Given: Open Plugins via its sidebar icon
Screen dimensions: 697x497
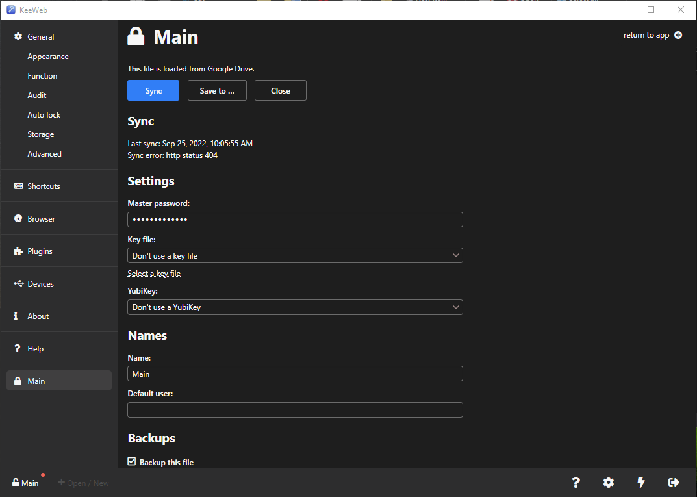Looking at the screenshot, I should tap(18, 251).
